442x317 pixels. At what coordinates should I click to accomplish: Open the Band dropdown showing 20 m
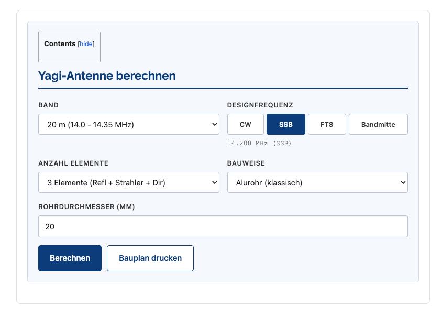click(128, 124)
